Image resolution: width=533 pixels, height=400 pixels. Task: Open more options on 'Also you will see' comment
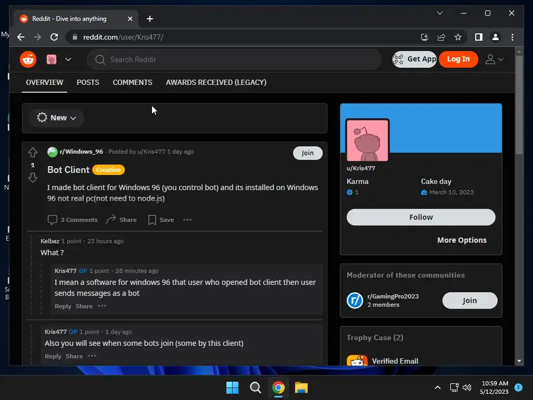coord(92,356)
